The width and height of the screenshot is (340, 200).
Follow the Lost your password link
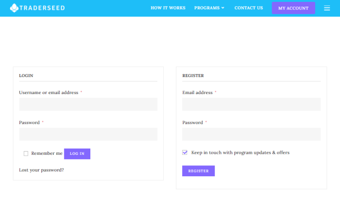(x=41, y=170)
